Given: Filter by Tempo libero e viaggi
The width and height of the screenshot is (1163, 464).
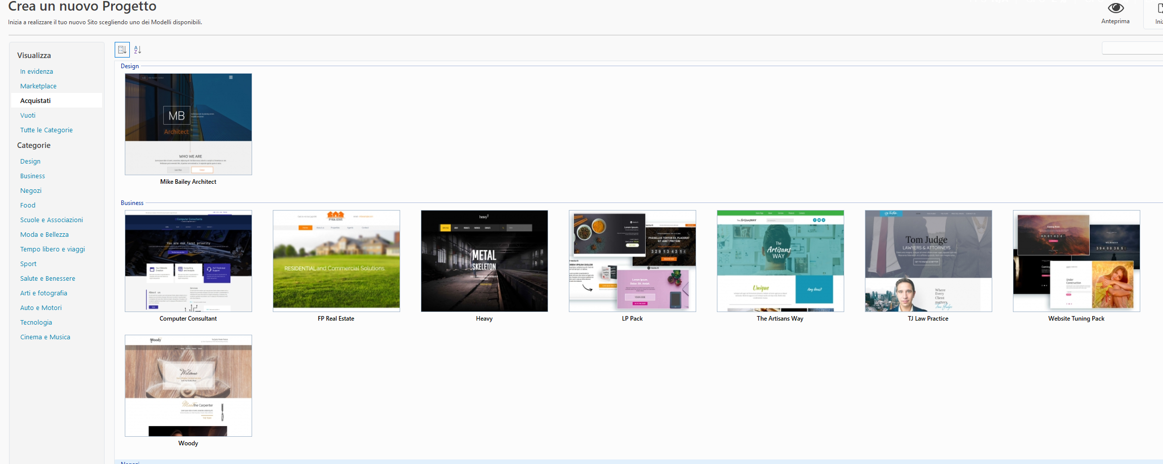Looking at the screenshot, I should pos(53,249).
